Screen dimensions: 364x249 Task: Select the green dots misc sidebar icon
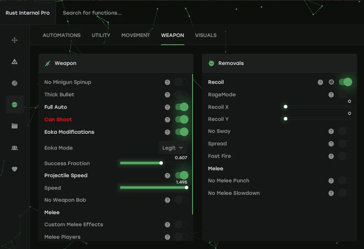[14, 105]
